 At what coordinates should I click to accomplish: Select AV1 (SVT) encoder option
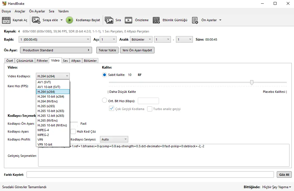[x=53, y=82]
